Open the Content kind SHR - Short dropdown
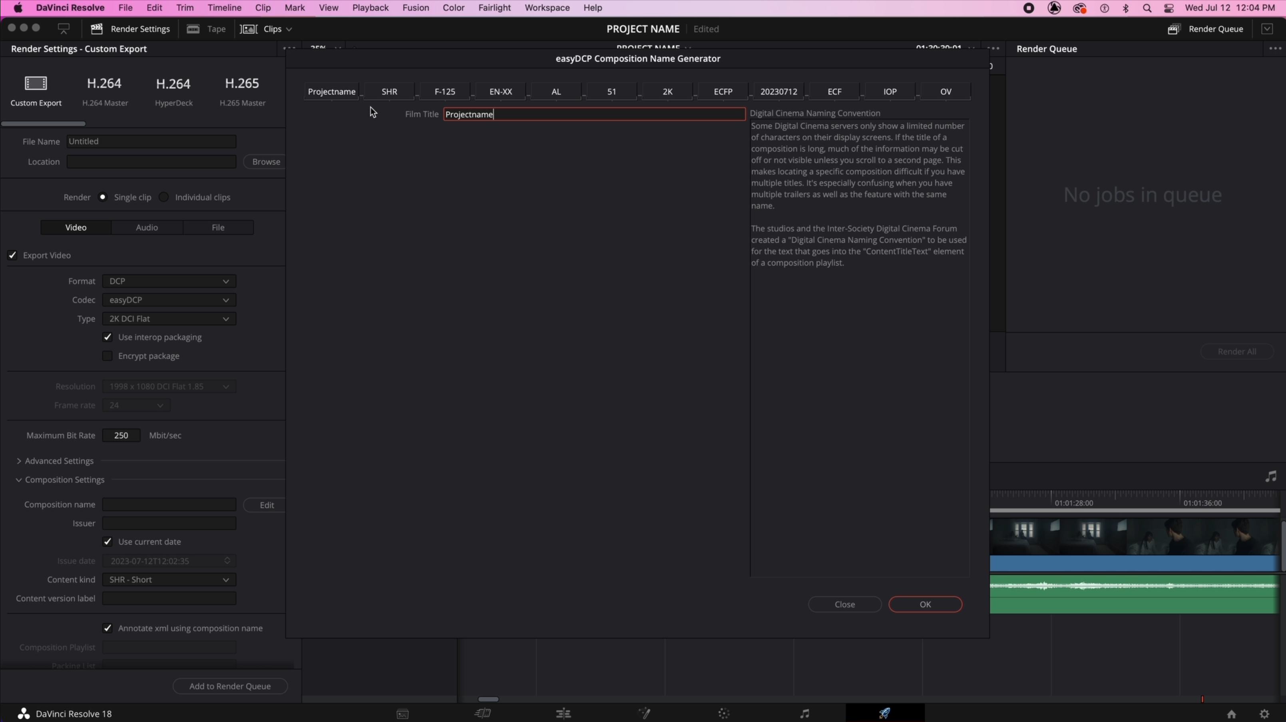This screenshot has width=1286, height=722. tap(169, 580)
